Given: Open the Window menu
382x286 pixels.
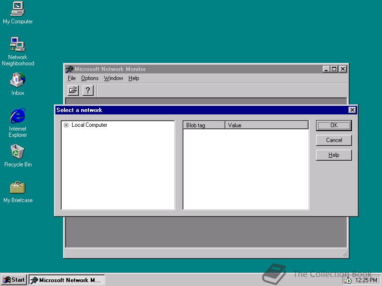Looking at the screenshot, I should 114,78.
